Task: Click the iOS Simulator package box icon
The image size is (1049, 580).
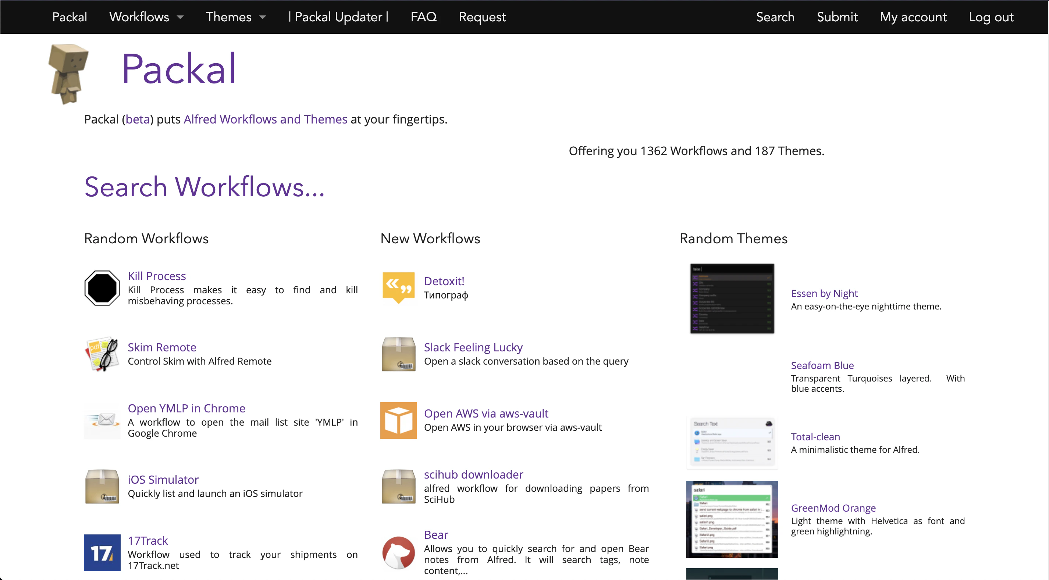Action: tap(102, 486)
